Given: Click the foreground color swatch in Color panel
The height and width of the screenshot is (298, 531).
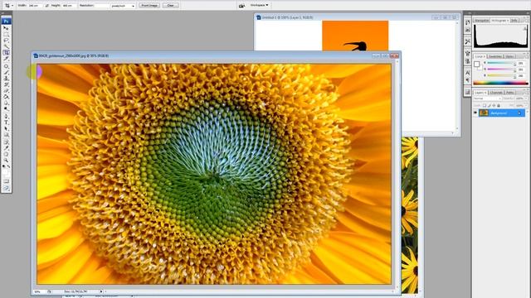Looking at the screenshot, I should (477, 65).
